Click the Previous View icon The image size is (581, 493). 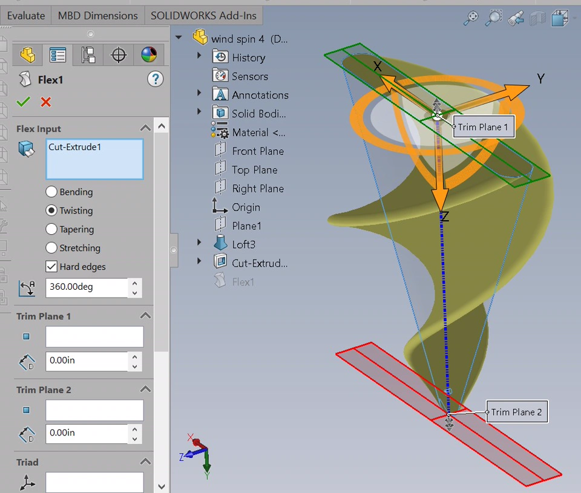[x=516, y=18]
